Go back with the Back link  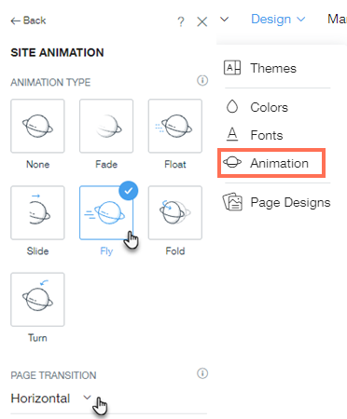[28, 20]
